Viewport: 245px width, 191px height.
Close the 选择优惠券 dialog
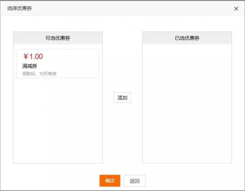pyautogui.click(x=236, y=9)
